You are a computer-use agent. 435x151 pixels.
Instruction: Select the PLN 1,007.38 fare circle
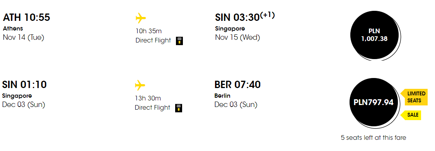point(374,35)
